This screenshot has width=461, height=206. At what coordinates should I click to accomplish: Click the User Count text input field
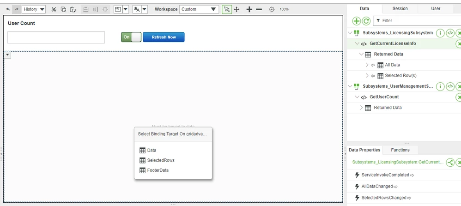(x=56, y=37)
